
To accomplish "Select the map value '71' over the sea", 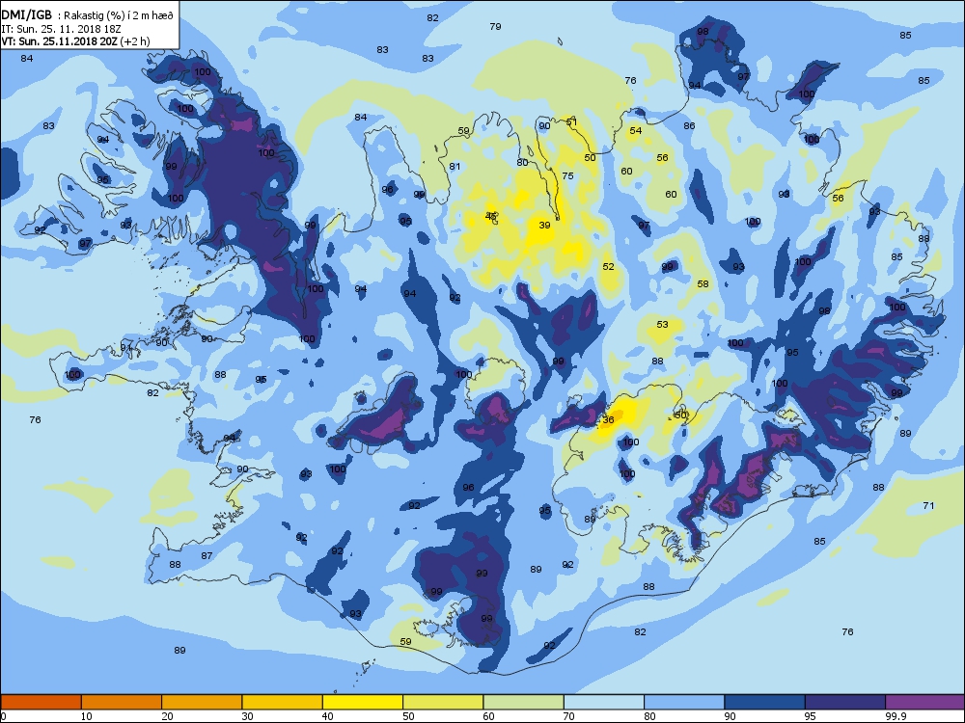I will click(x=928, y=505).
